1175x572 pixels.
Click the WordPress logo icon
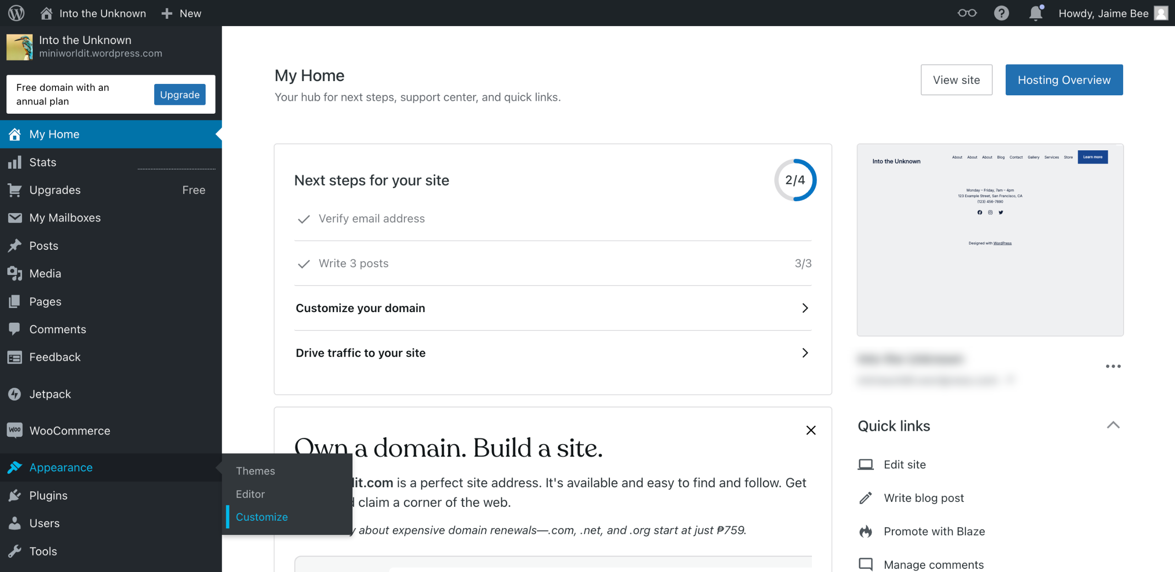[17, 13]
